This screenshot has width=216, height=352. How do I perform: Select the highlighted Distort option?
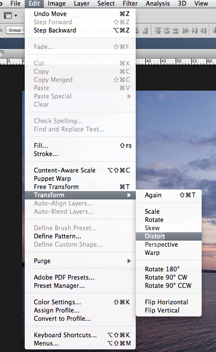(169, 236)
